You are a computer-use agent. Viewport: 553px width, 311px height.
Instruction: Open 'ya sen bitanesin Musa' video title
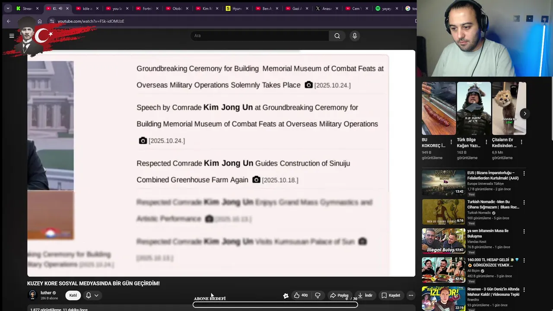488,234
